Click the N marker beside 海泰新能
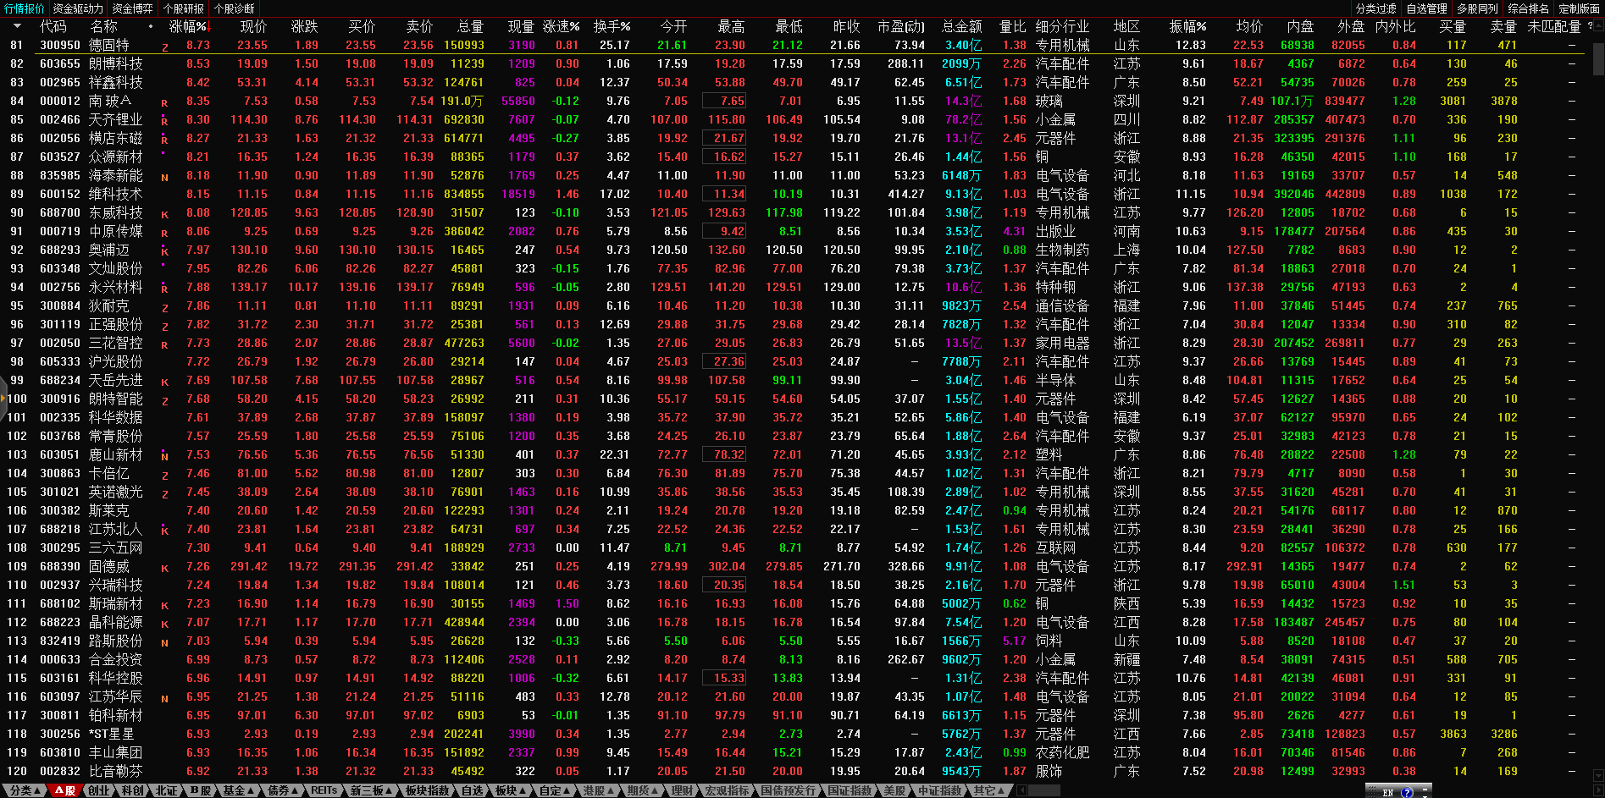 [164, 177]
